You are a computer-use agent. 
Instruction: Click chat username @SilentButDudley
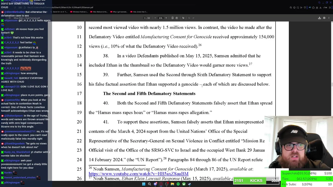pyautogui.click(x=14, y=12)
